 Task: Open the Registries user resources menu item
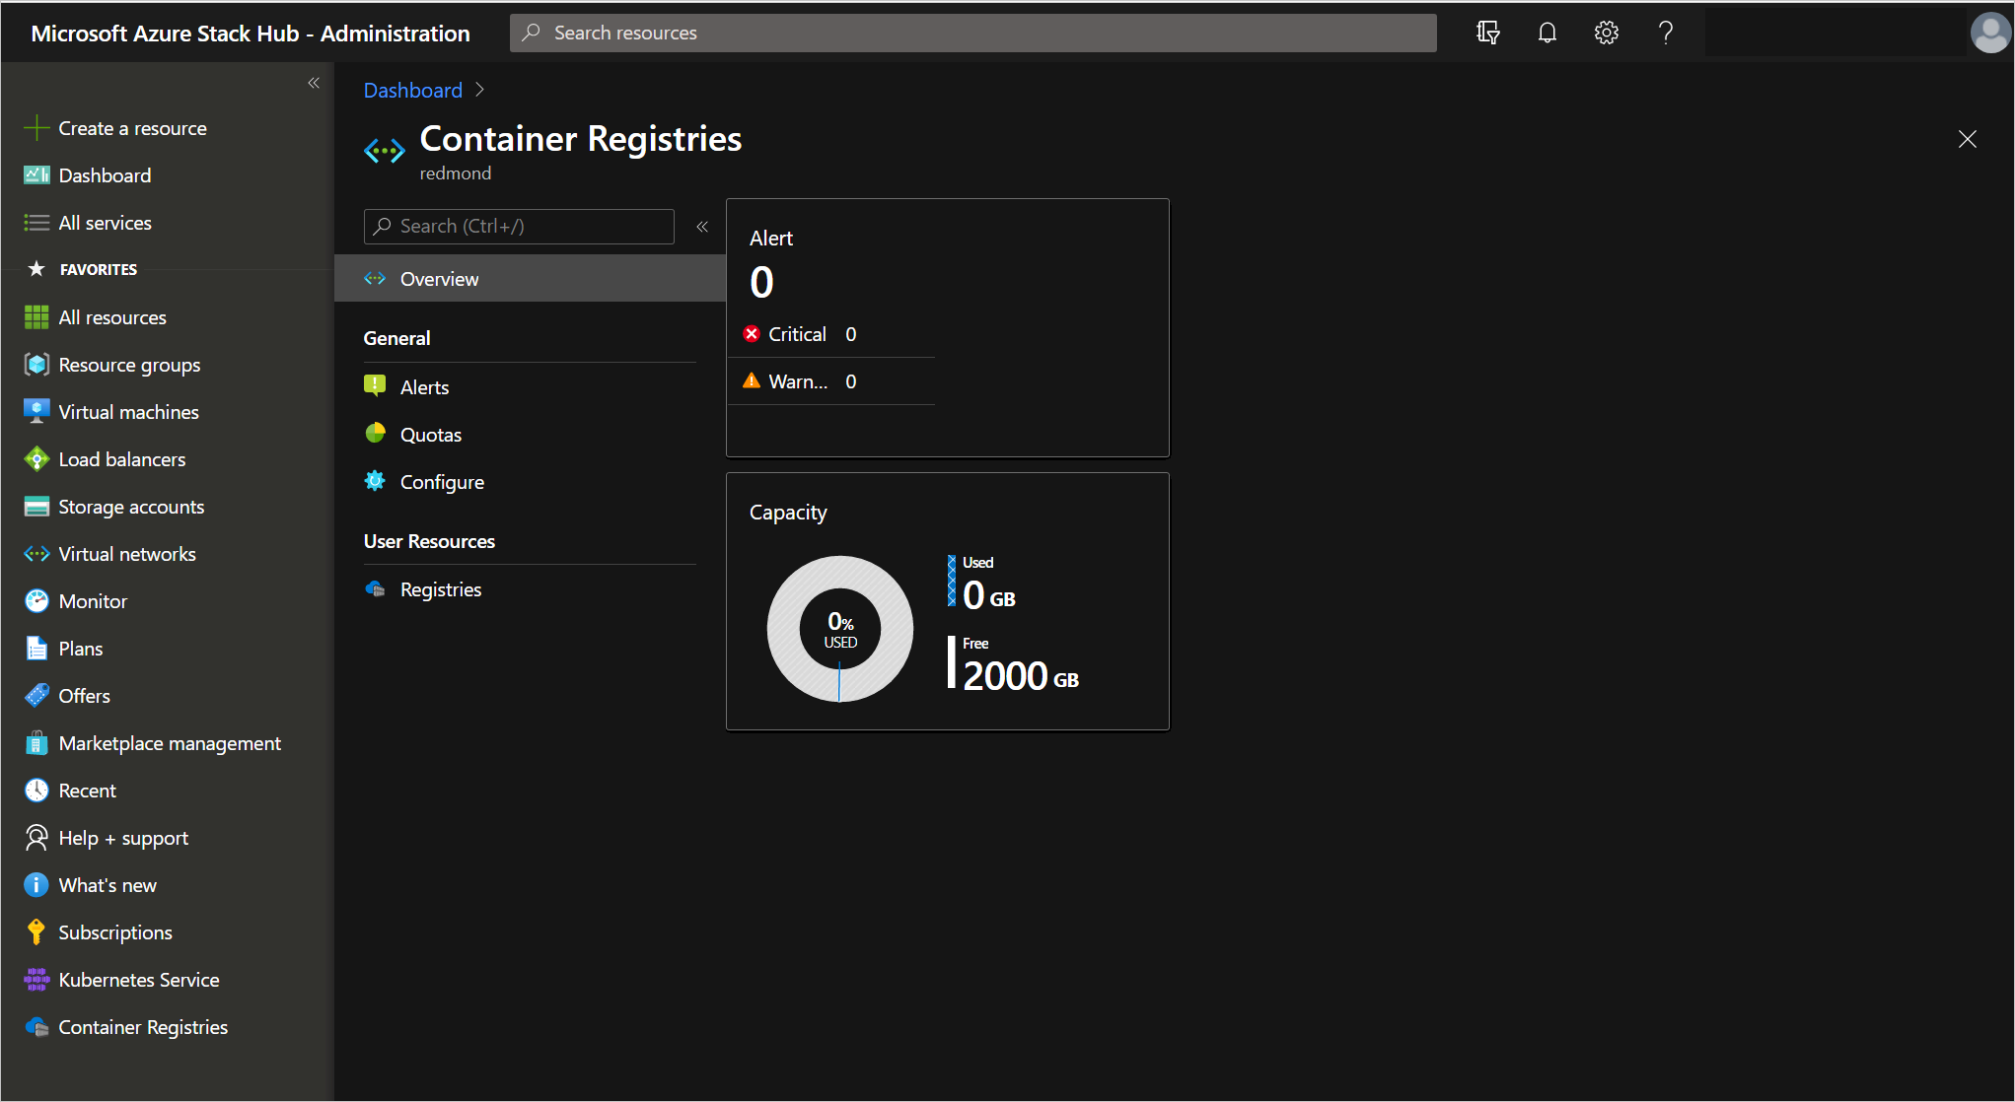click(x=441, y=587)
